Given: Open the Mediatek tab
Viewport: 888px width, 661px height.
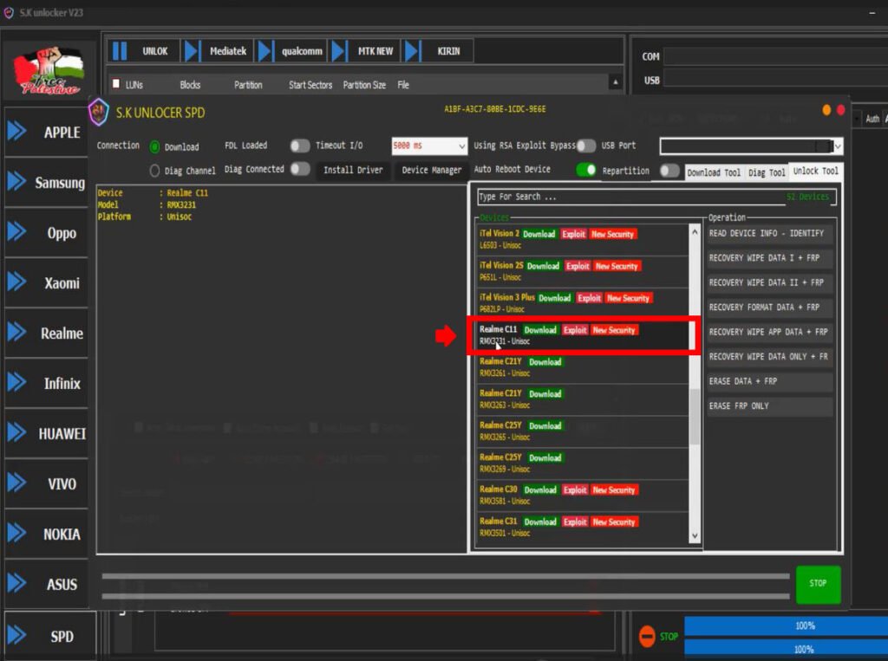Looking at the screenshot, I should point(228,51).
